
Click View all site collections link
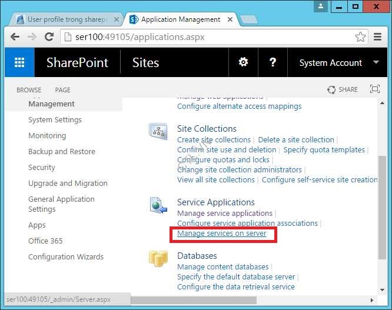coord(216,179)
